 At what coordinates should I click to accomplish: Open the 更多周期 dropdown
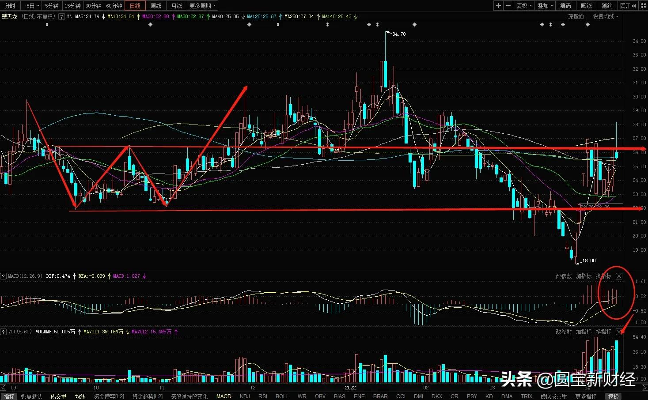(203, 6)
